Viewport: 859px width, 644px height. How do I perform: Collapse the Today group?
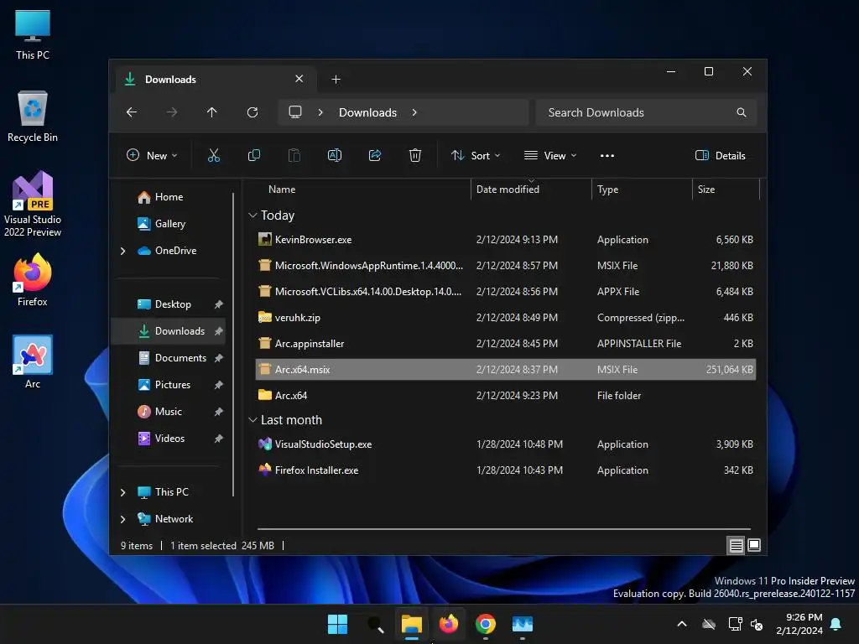tap(252, 216)
